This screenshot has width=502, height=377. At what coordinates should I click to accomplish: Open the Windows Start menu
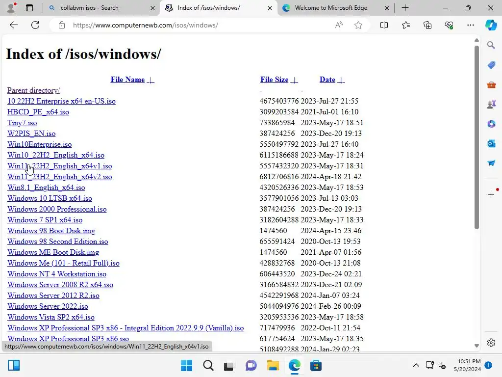coord(186,365)
